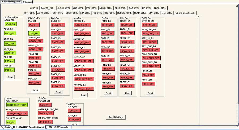Enable PLL by clicking PLL_OFF
Image resolution: width=239 pixels, height=130 pixels.
[34, 25]
